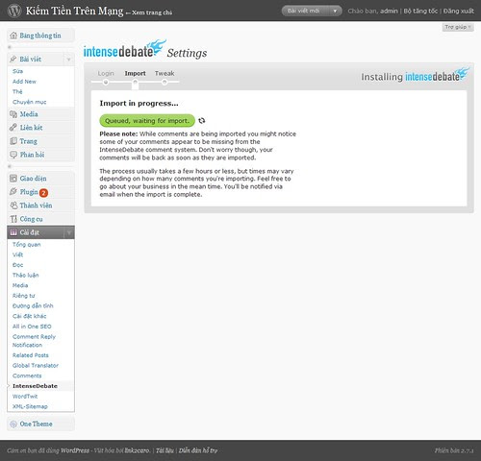Select the Import step tab
Viewport: 481px width, 461px height.
click(135, 73)
